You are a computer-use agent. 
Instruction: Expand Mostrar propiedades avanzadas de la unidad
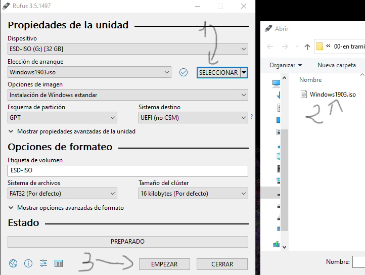pos(72,131)
